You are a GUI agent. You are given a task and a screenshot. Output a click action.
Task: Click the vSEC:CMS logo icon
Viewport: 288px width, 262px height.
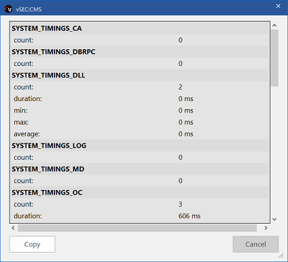8,9
